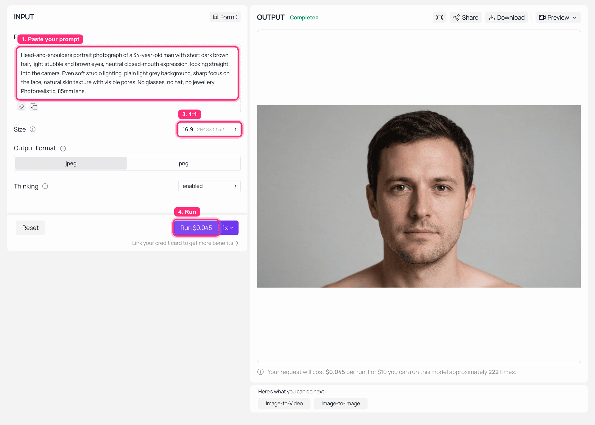Viewport: 595px width, 425px height.
Task: Click the eraser clear-prompt icon
Action: coord(21,106)
